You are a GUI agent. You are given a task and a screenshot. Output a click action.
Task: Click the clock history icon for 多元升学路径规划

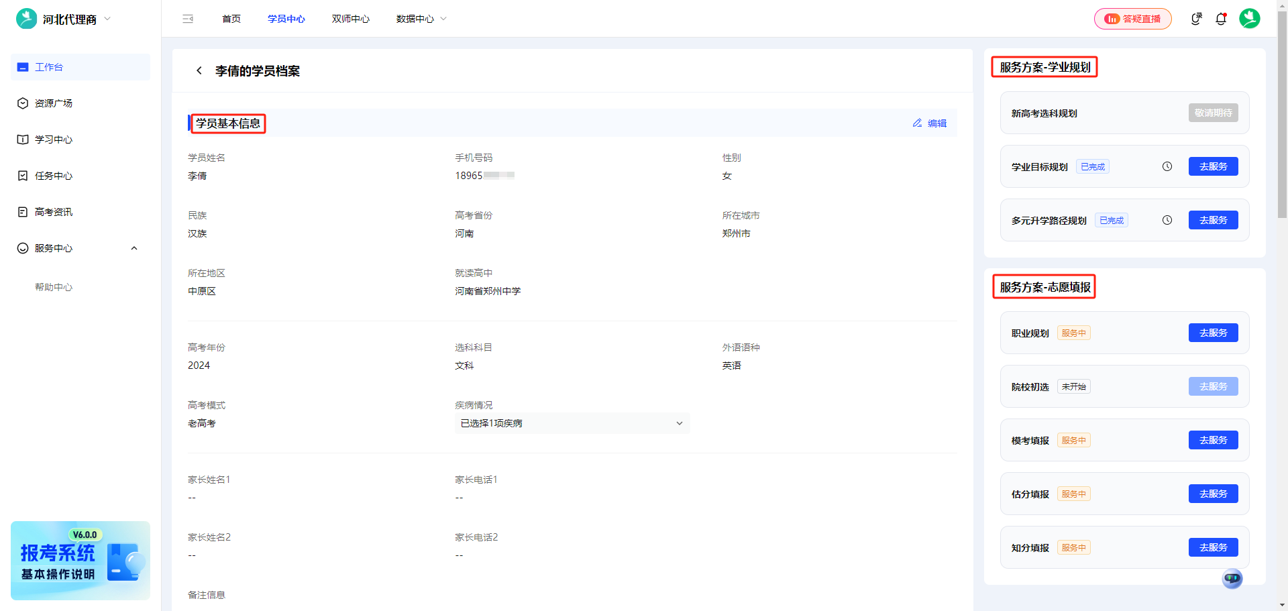tap(1167, 219)
